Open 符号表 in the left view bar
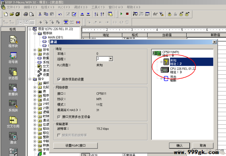Image resolution: width=226 pixels, height=156 pixels. click(13, 58)
